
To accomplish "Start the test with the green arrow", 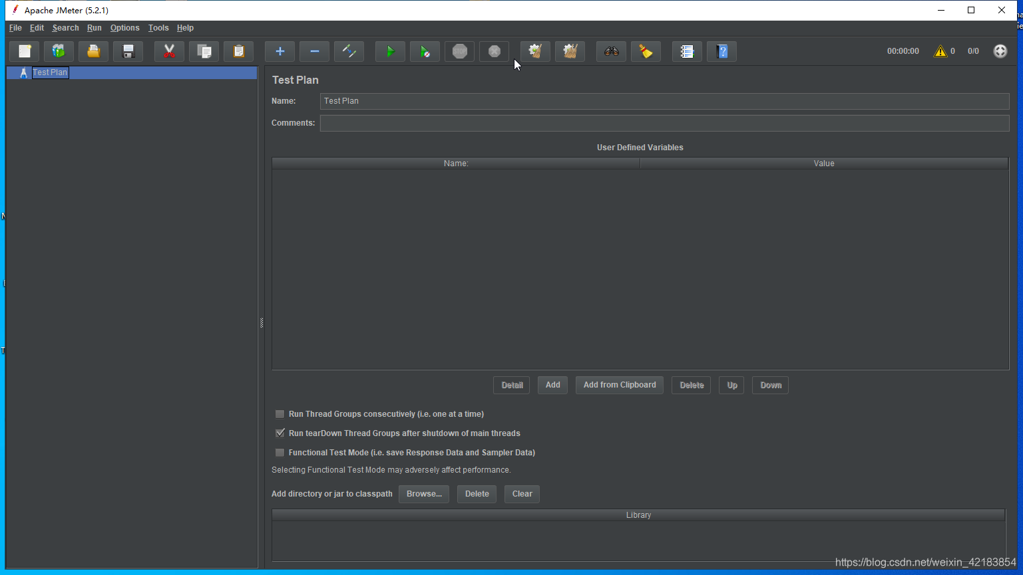I will [x=391, y=51].
